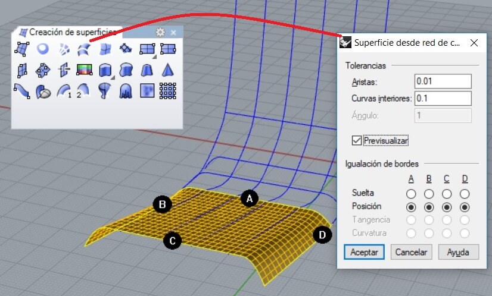Click the "Tolerancias" section label
The height and width of the screenshot is (296, 492).
(x=366, y=66)
